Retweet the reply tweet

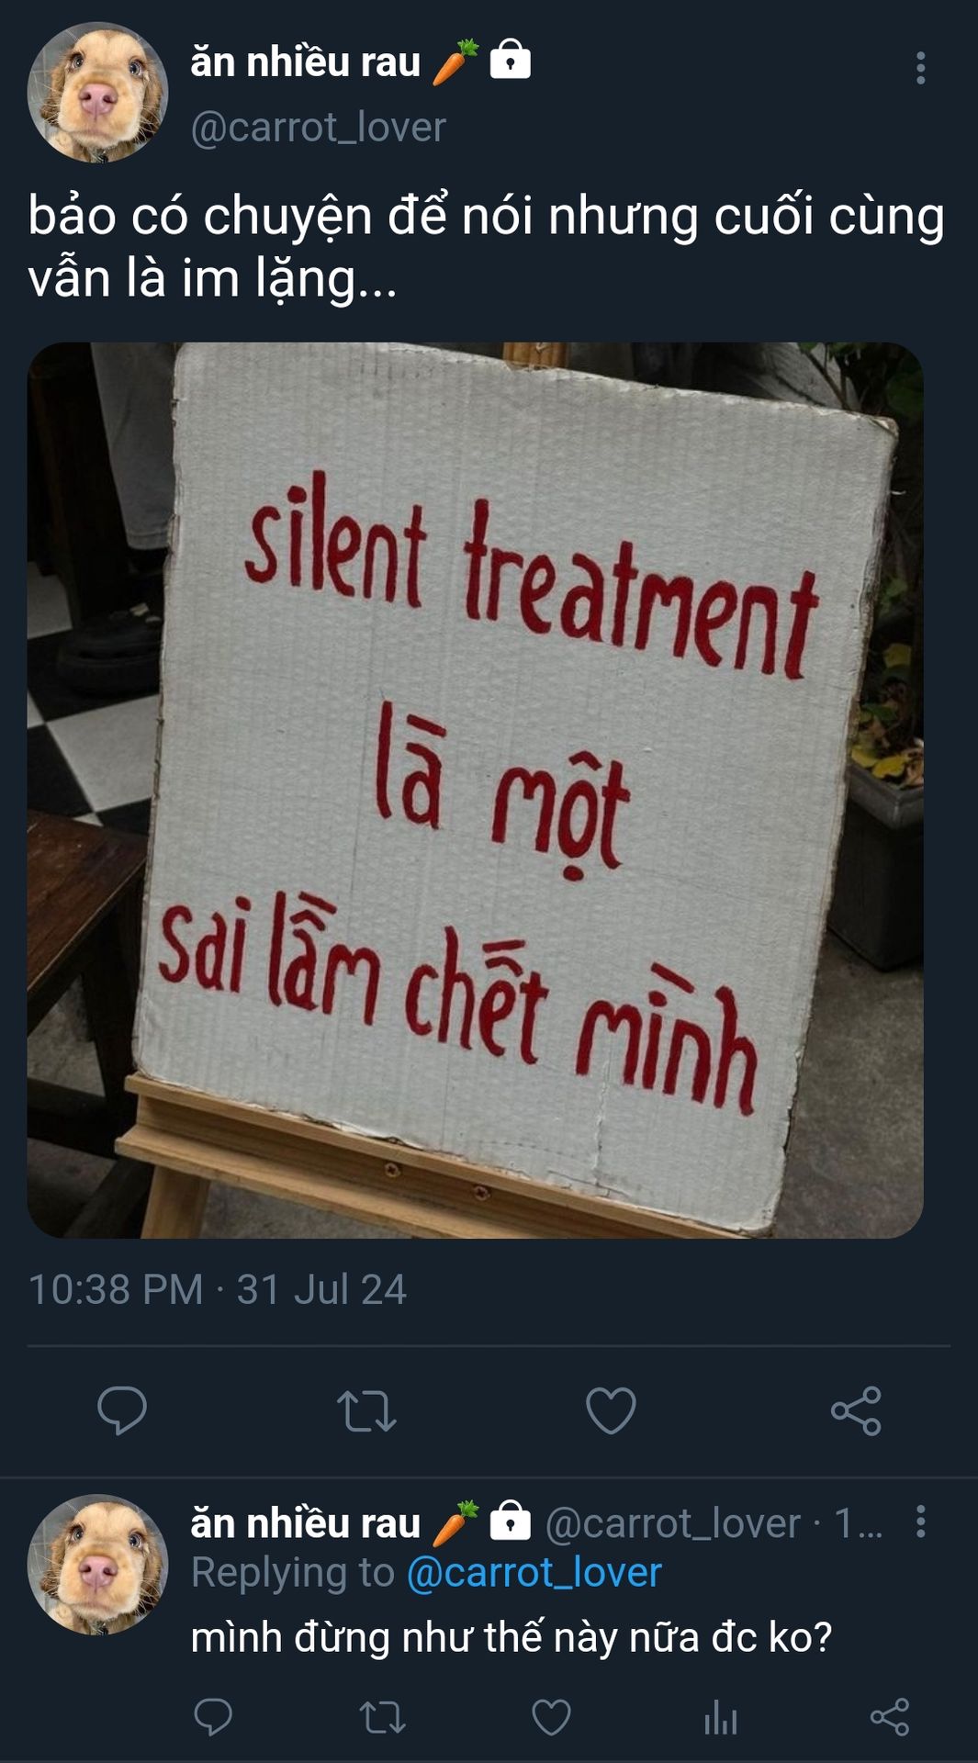point(382,1717)
